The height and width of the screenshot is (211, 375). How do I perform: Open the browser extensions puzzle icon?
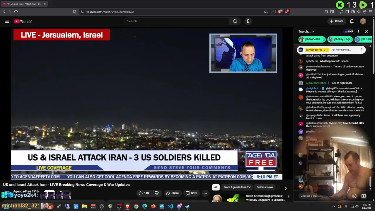(326, 12)
